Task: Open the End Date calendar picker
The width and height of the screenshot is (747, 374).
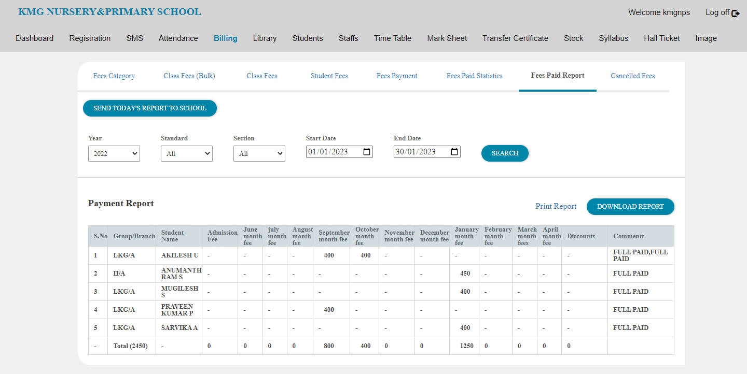Action: tap(454, 151)
